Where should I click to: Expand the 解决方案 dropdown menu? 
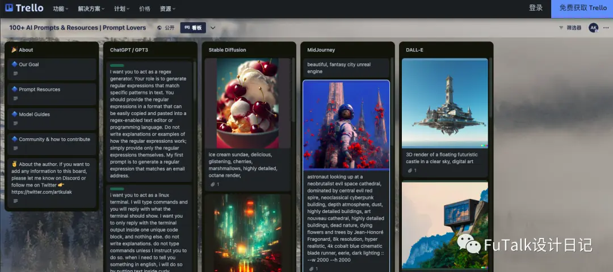pyautogui.click(x=91, y=8)
